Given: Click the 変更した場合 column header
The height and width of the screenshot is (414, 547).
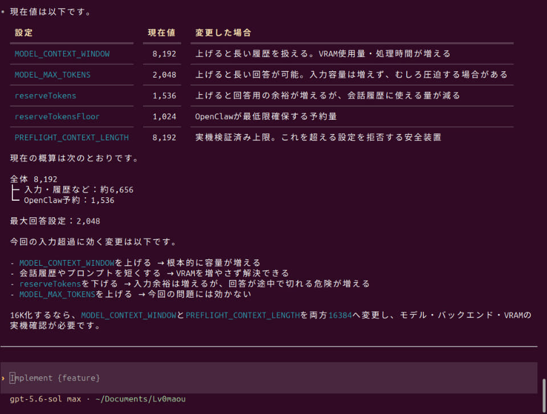Looking at the screenshot, I should (223, 33).
